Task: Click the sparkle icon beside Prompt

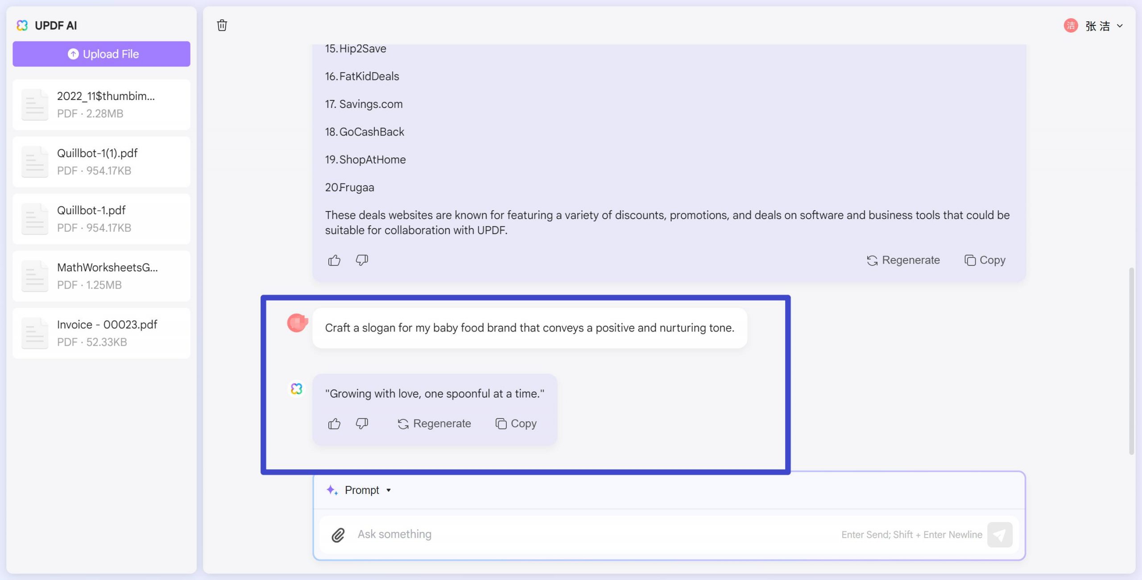Action: 331,489
